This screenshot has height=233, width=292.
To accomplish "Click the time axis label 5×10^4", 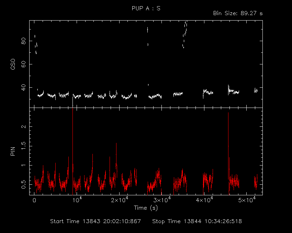I will 247,199.
